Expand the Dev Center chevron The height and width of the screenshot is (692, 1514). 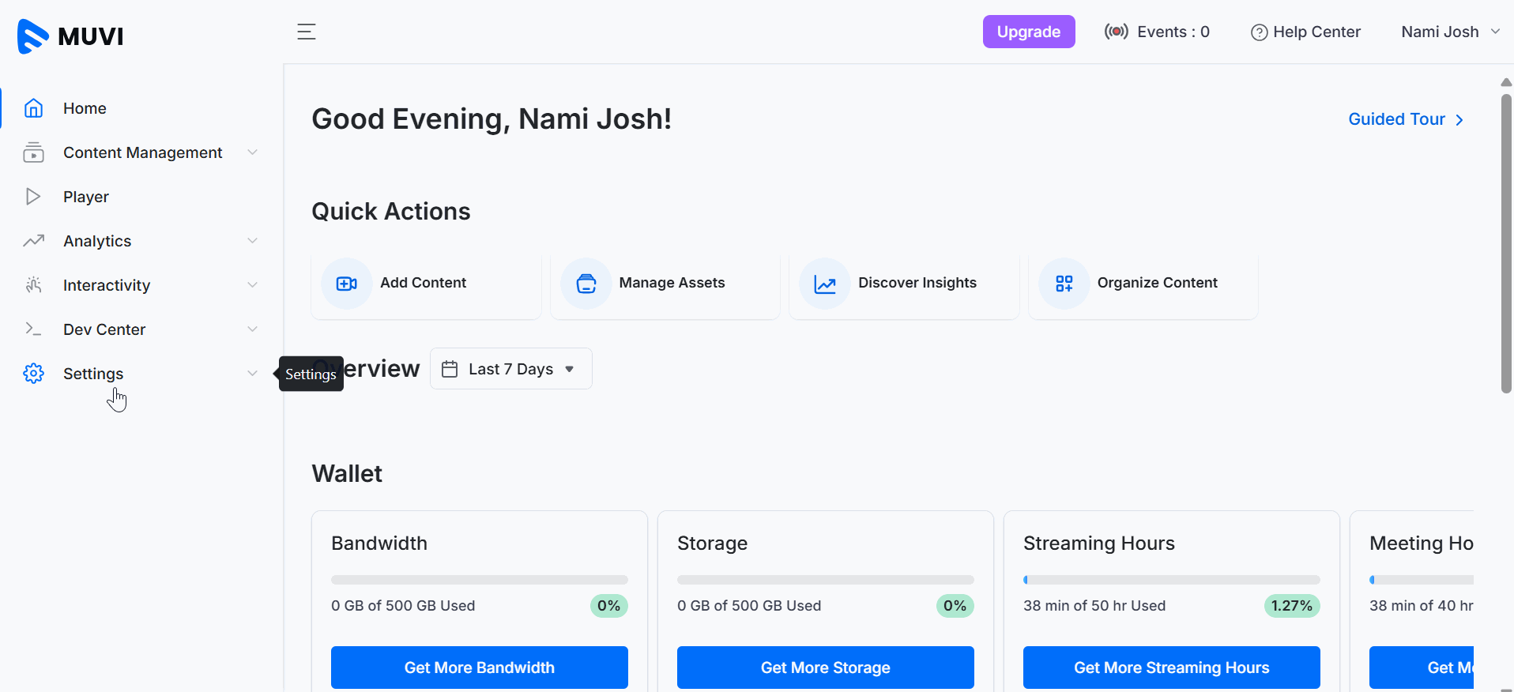tap(253, 329)
